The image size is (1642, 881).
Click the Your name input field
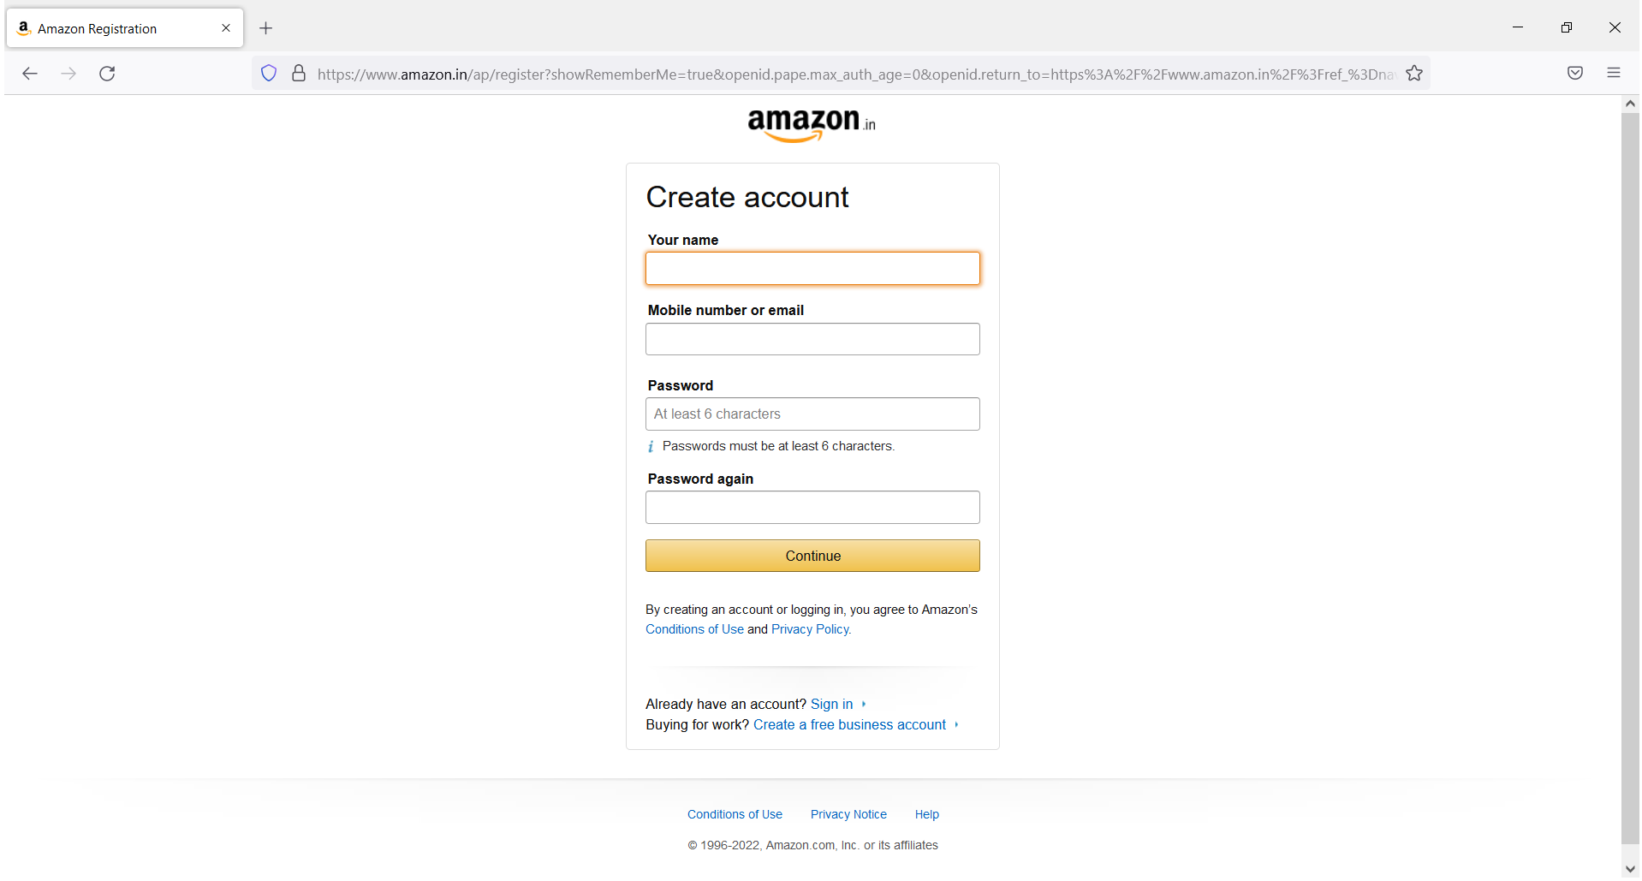[812, 268]
